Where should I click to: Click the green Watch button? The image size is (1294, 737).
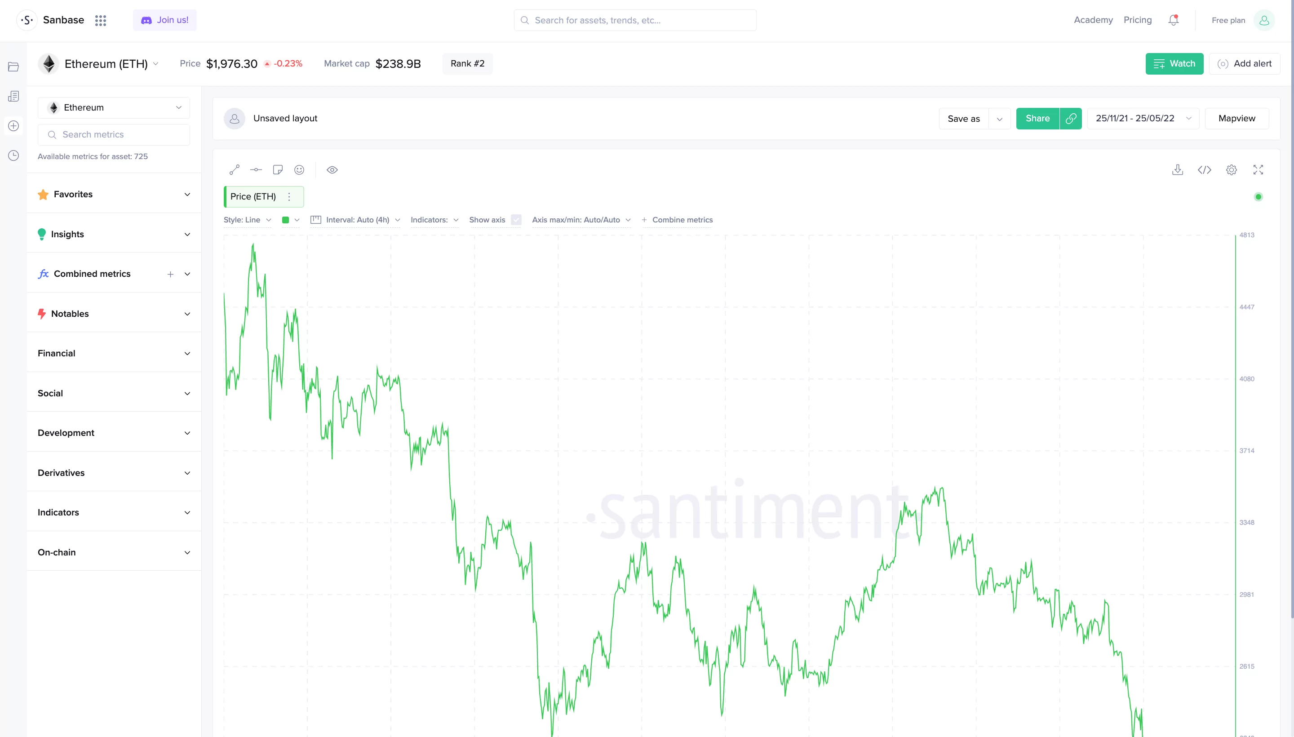pos(1174,64)
